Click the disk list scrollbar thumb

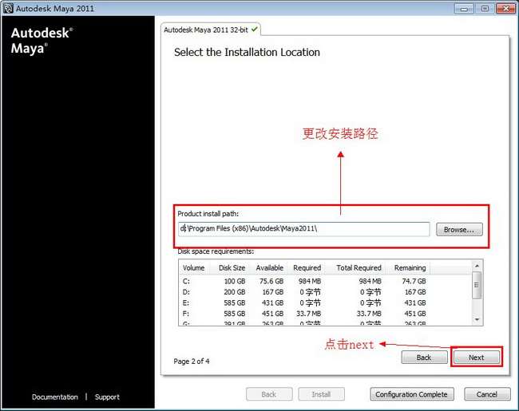[477, 285]
